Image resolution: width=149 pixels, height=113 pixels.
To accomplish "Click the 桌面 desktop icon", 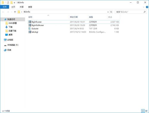I will pos(7,35).
